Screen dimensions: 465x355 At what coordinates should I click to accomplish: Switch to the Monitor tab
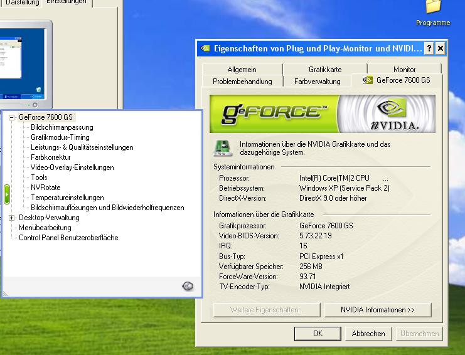click(405, 70)
